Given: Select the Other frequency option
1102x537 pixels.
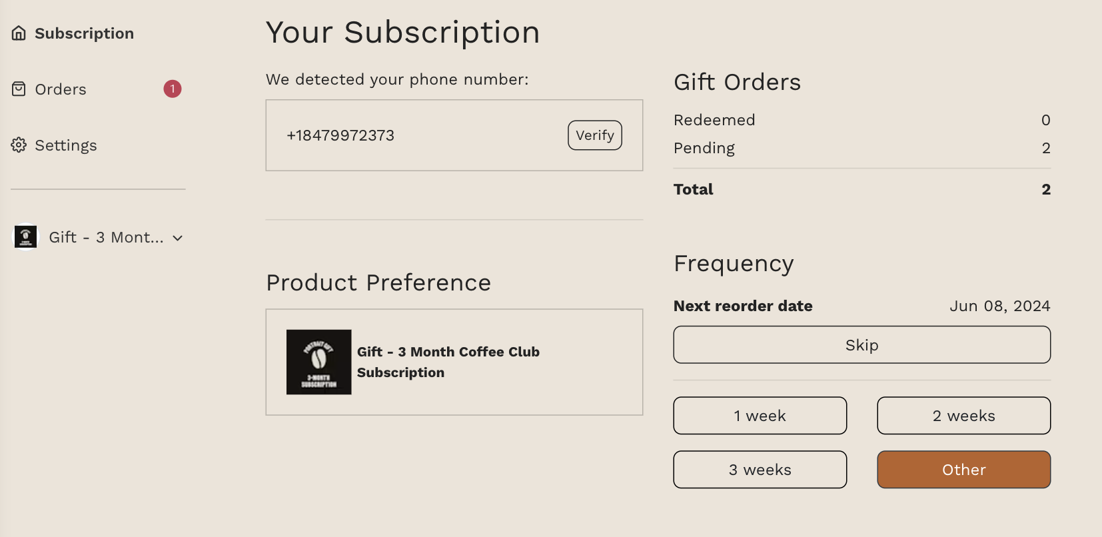Looking at the screenshot, I should pyautogui.click(x=964, y=470).
